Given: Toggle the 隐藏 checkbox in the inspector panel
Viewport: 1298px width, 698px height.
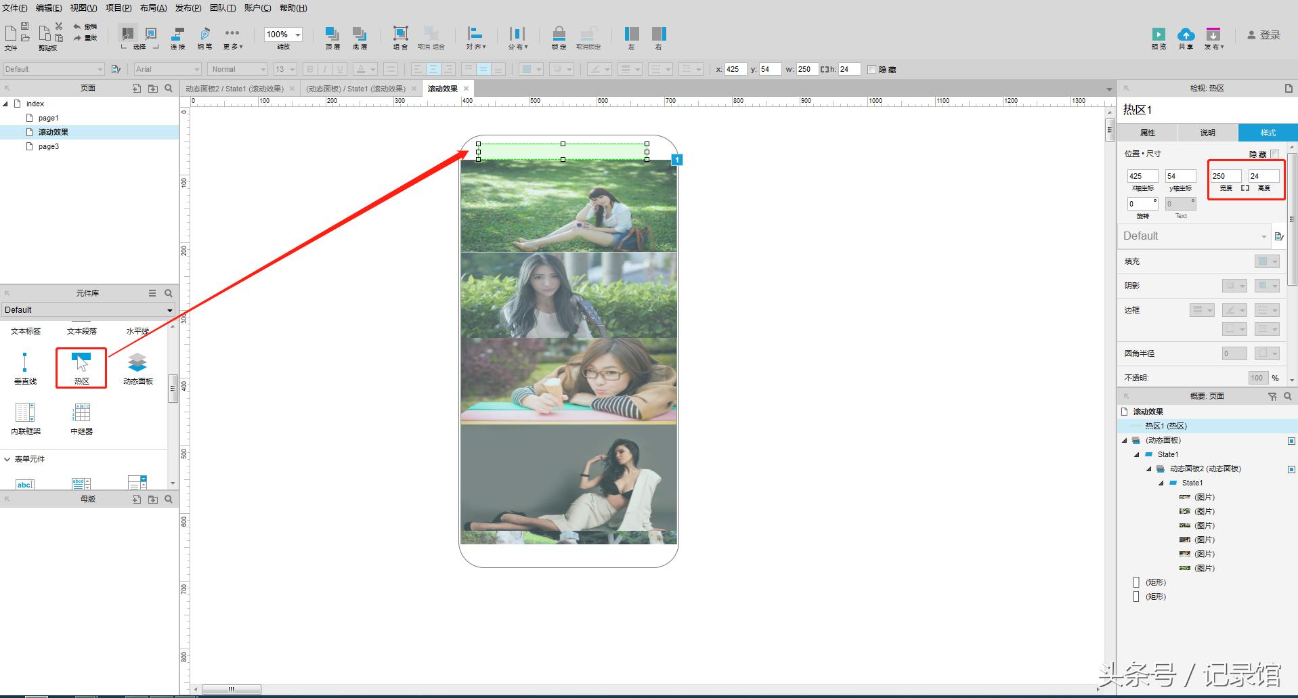Looking at the screenshot, I should (1275, 154).
